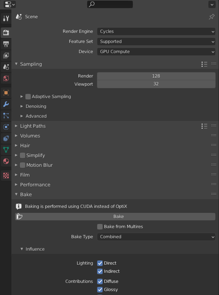The height and width of the screenshot is (295, 219).
Task: Open the Bake Type combo box
Action: click(x=156, y=237)
